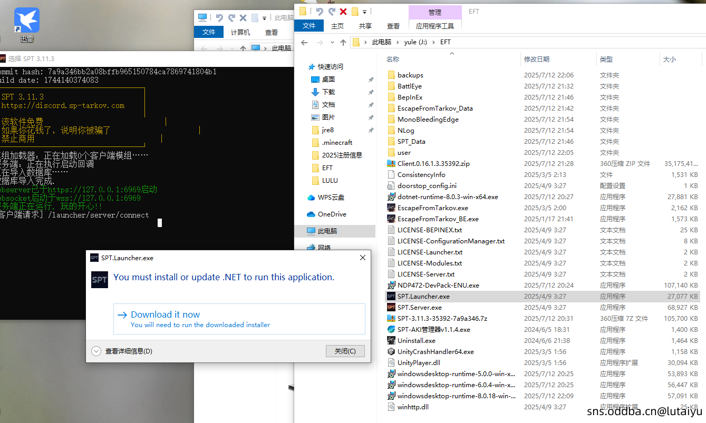Open the jre8 quick access folder
706x423 pixels.
tap(323, 130)
